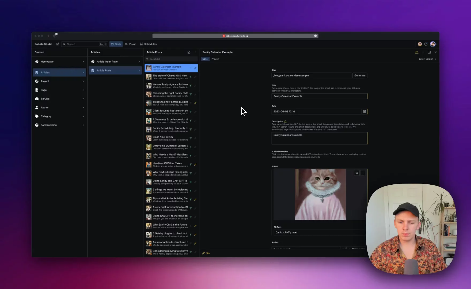Open the image field options menu
The width and height of the screenshot is (471, 289).
[363, 173]
